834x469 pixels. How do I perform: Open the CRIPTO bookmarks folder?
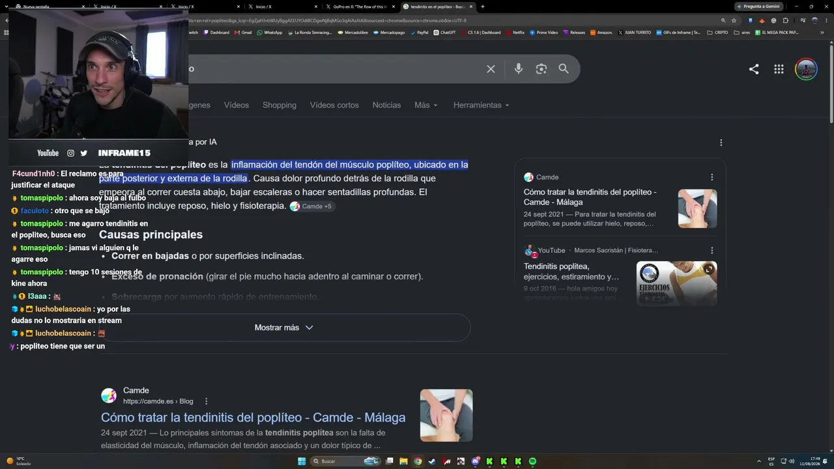tap(718, 33)
